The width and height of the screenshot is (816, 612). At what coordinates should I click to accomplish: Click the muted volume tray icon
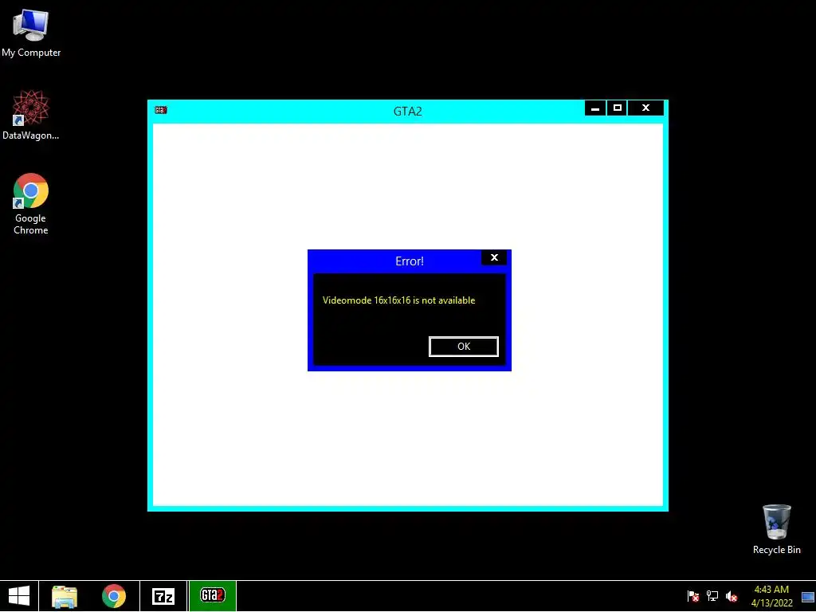[732, 596]
